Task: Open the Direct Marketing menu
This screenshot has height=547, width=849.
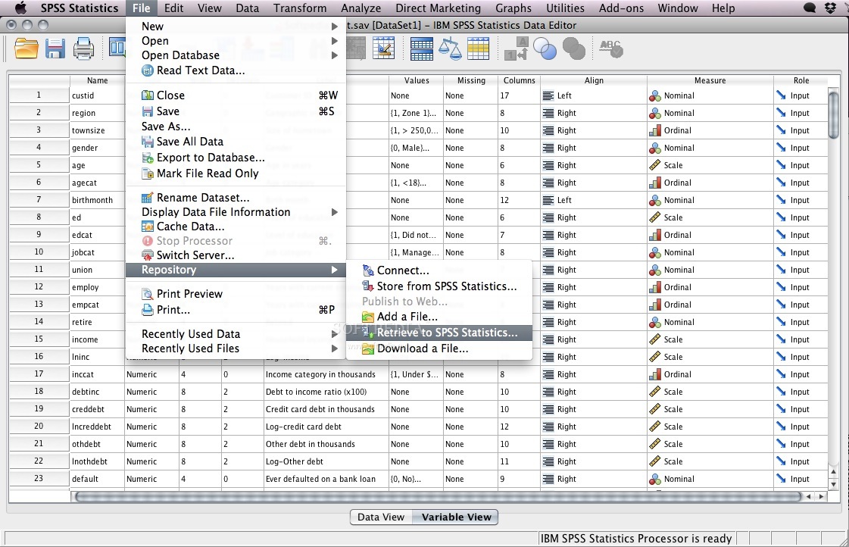Action: pyautogui.click(x=438, y=8)
